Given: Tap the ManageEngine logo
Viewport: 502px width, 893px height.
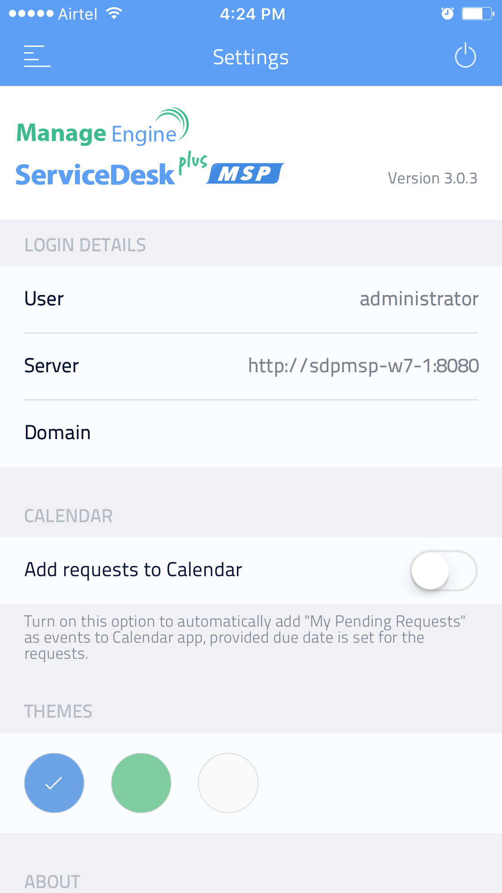Looking at the screenshot, I should pos(103,129).
